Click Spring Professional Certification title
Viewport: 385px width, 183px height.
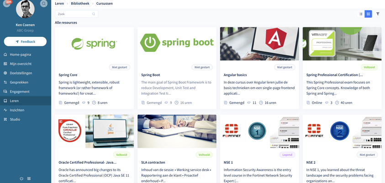(334, 75)
